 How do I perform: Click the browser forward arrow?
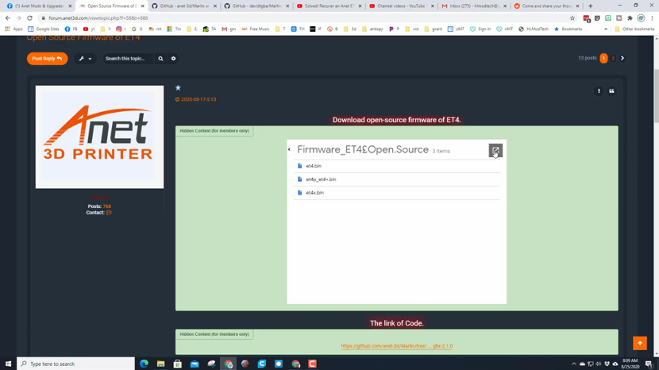[18, 18]
